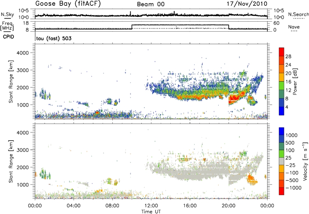Viewport: 309px width, 214px height.
Task: Pick the red top segment of Power color bar
Action: coord(282,52)
